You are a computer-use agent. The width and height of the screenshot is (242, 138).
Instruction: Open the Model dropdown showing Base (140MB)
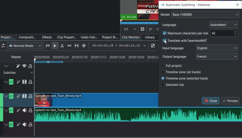tap(205, 14)
